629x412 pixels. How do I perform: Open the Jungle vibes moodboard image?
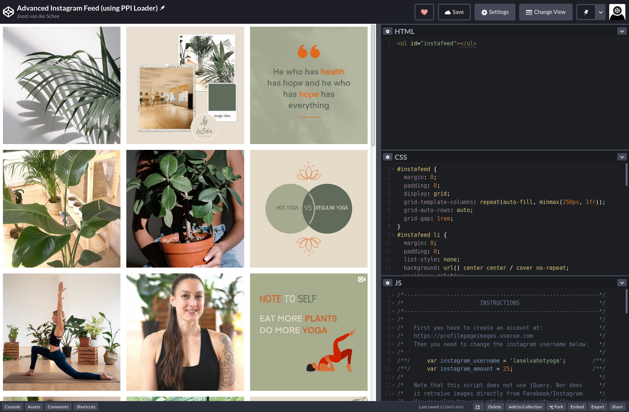point(185,85)
